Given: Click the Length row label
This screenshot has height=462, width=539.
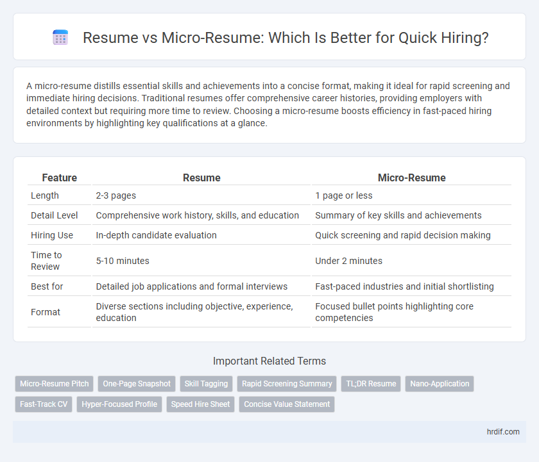Looking at the screenshot, I should pos(45,195).
